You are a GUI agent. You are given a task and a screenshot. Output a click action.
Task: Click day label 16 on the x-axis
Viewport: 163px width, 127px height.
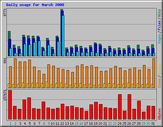pos(81,124)
